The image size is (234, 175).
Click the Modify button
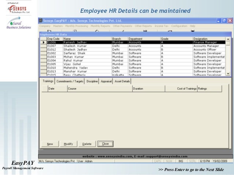point(68,144)
